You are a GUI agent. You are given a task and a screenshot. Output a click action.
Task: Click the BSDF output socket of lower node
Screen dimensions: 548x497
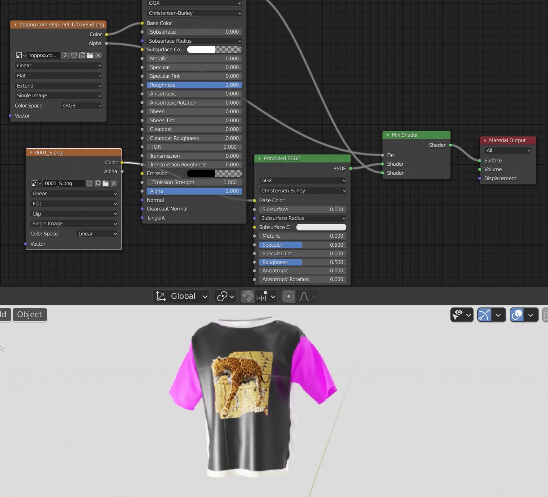click(x=351, y=169)
